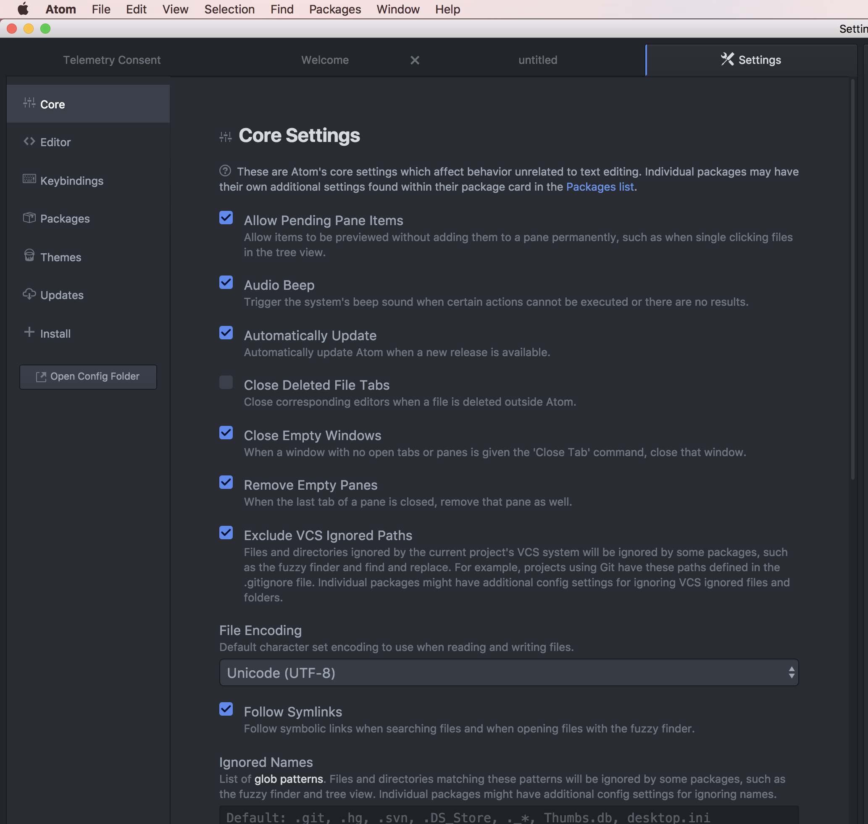Image resolution: width=868 pixels, height=824 pixels.
Task: Open the Atom application menu
Action: pos(60,9)
